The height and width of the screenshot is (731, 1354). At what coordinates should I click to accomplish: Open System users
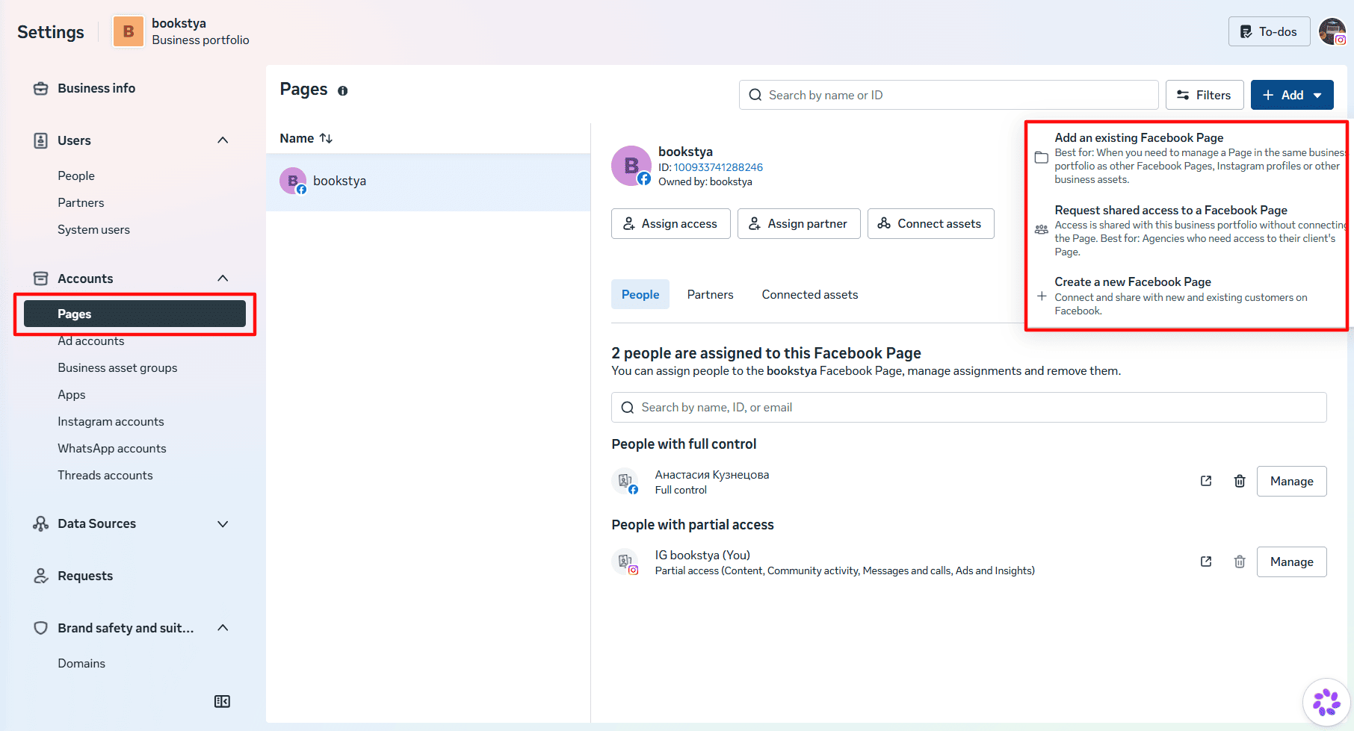[93, 229]
